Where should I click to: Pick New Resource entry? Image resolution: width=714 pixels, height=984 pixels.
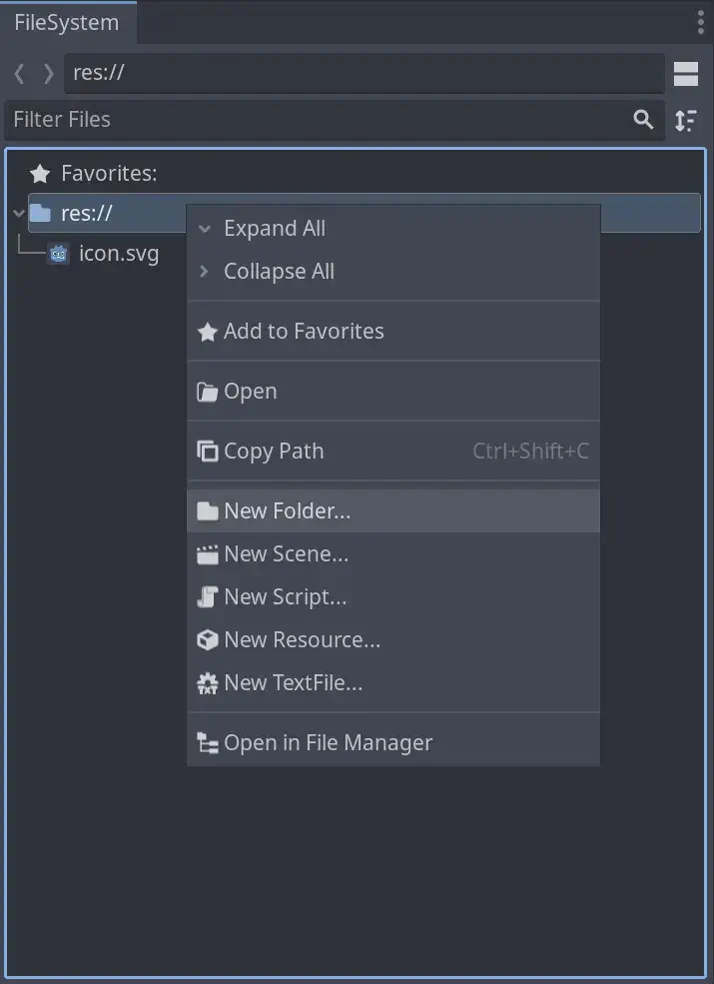(x=393, y=639)
